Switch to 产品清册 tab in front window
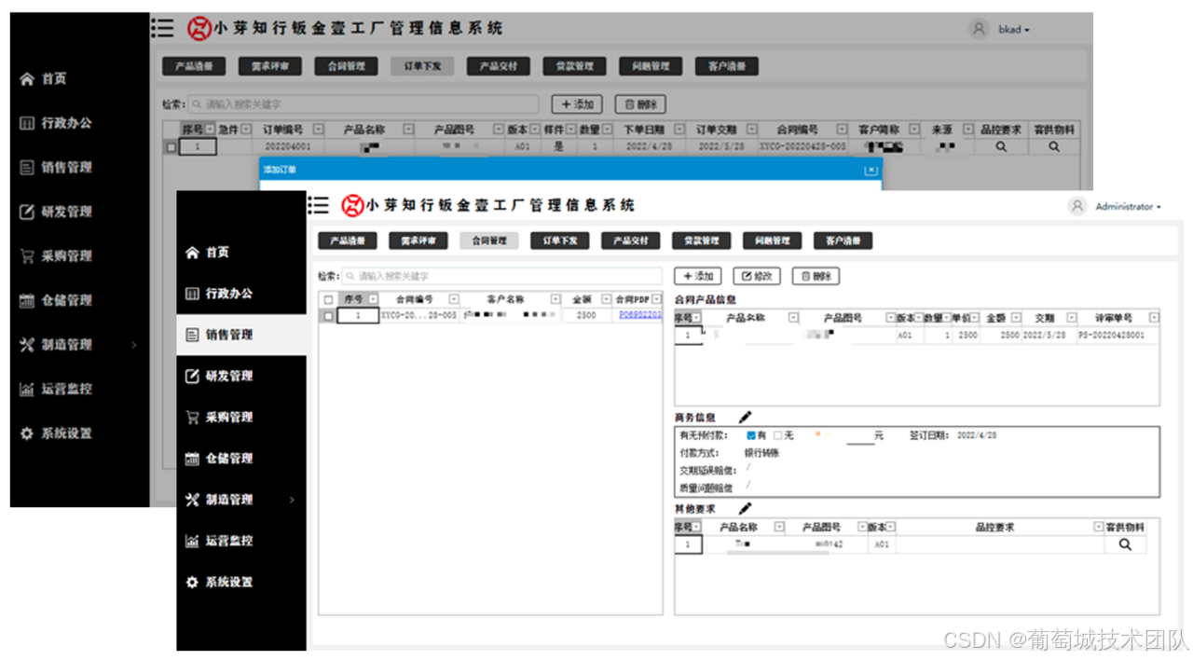Viewport: 1193px width, 660px height. click(x=348, y=241)
